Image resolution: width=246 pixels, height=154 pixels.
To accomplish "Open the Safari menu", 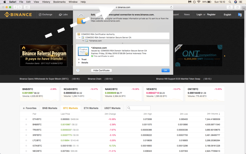I will (12, 2).
